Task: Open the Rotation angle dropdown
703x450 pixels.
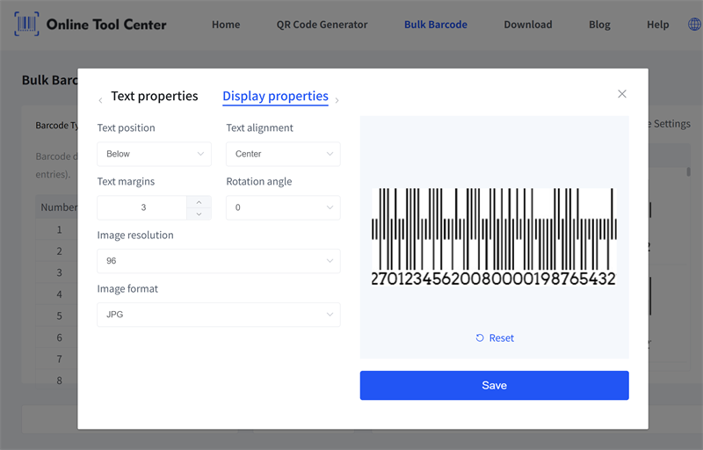Action: pyautogui.click(x=283, y=207)
